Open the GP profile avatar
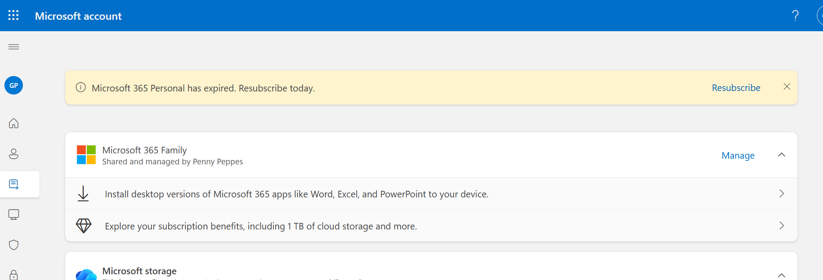This screenshot has width=823, height=280. tap(14, 85)
